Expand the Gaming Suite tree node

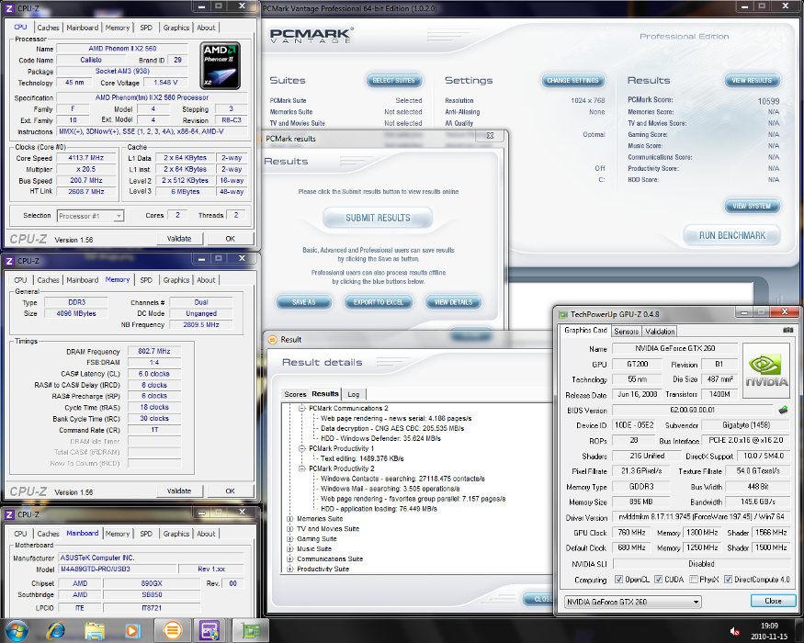tap(290, 539)
